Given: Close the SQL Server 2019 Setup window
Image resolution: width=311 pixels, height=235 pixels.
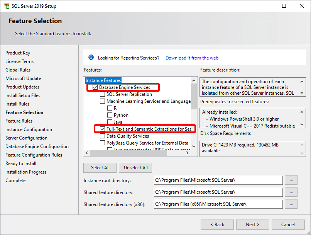Looking at the screenshot, I should 301,6.
